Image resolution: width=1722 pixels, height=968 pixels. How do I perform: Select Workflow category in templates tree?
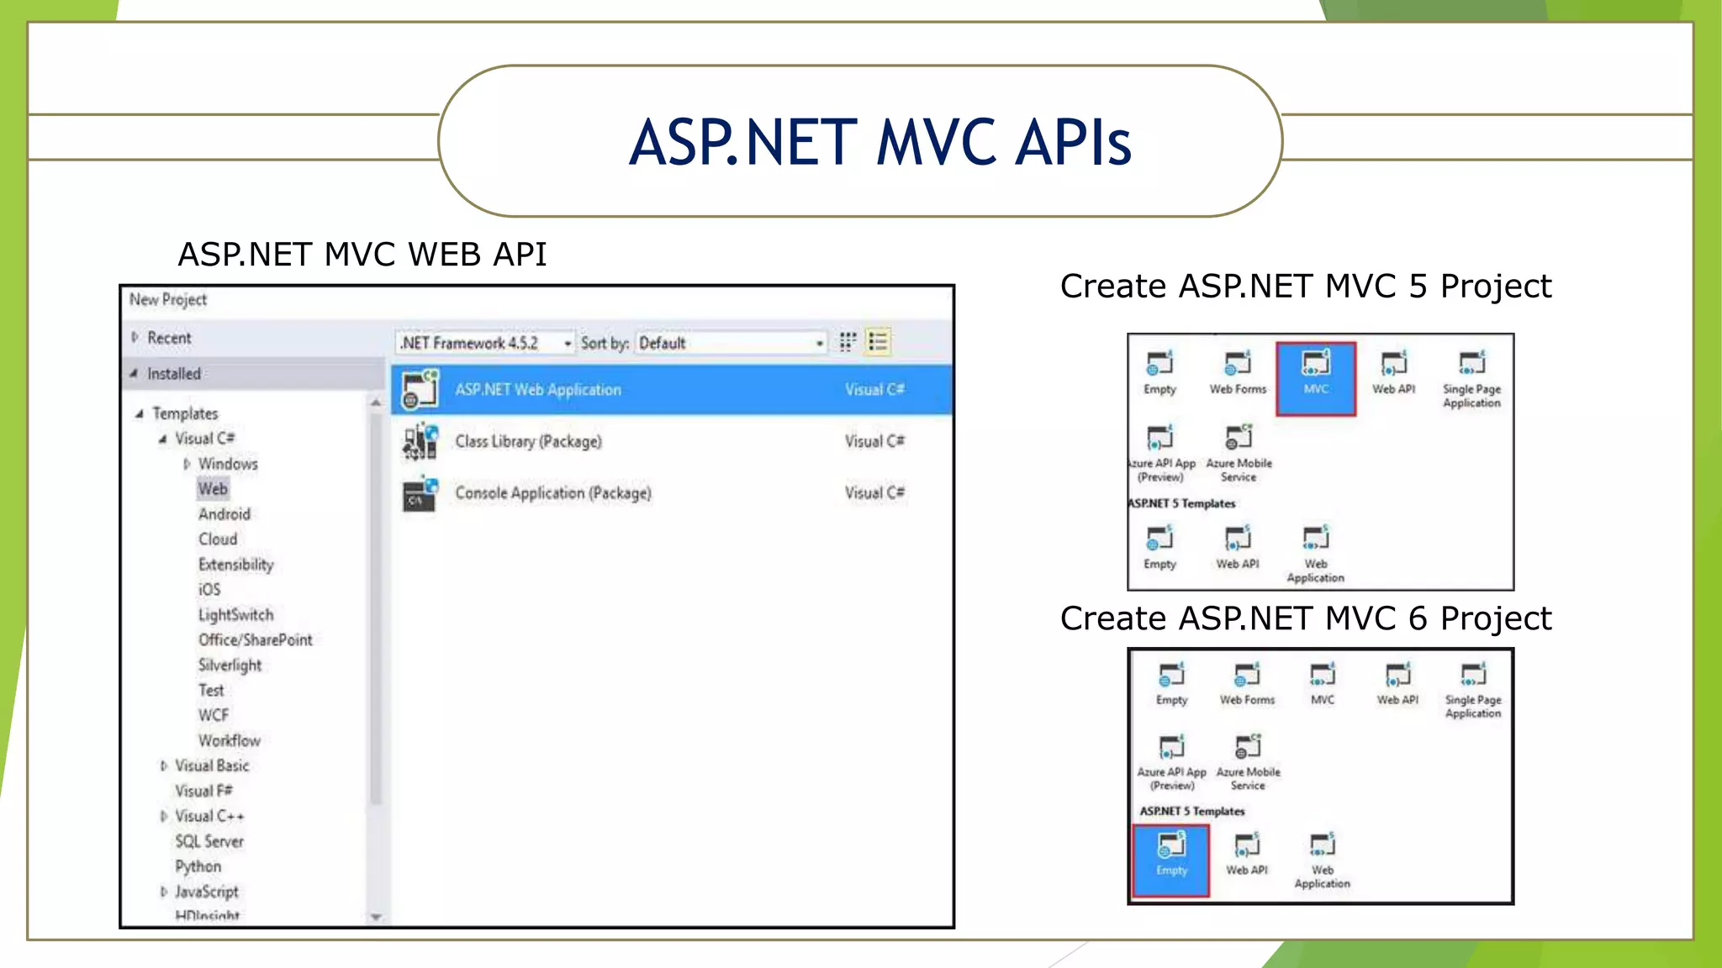pos(230,740)
